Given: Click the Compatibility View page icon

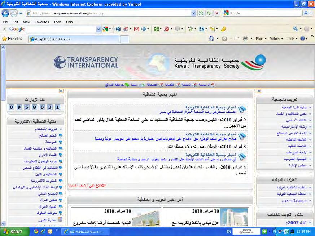Looking at the screenshot, I should click(x=201, y=13).
